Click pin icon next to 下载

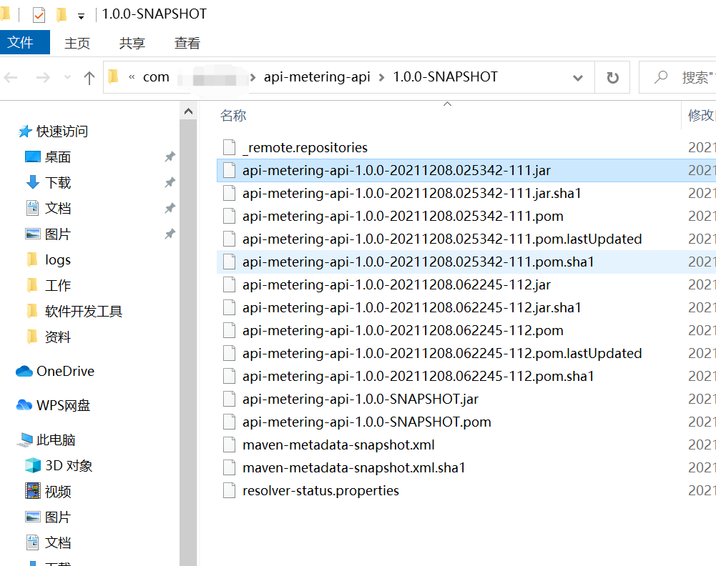click(170, 182)
